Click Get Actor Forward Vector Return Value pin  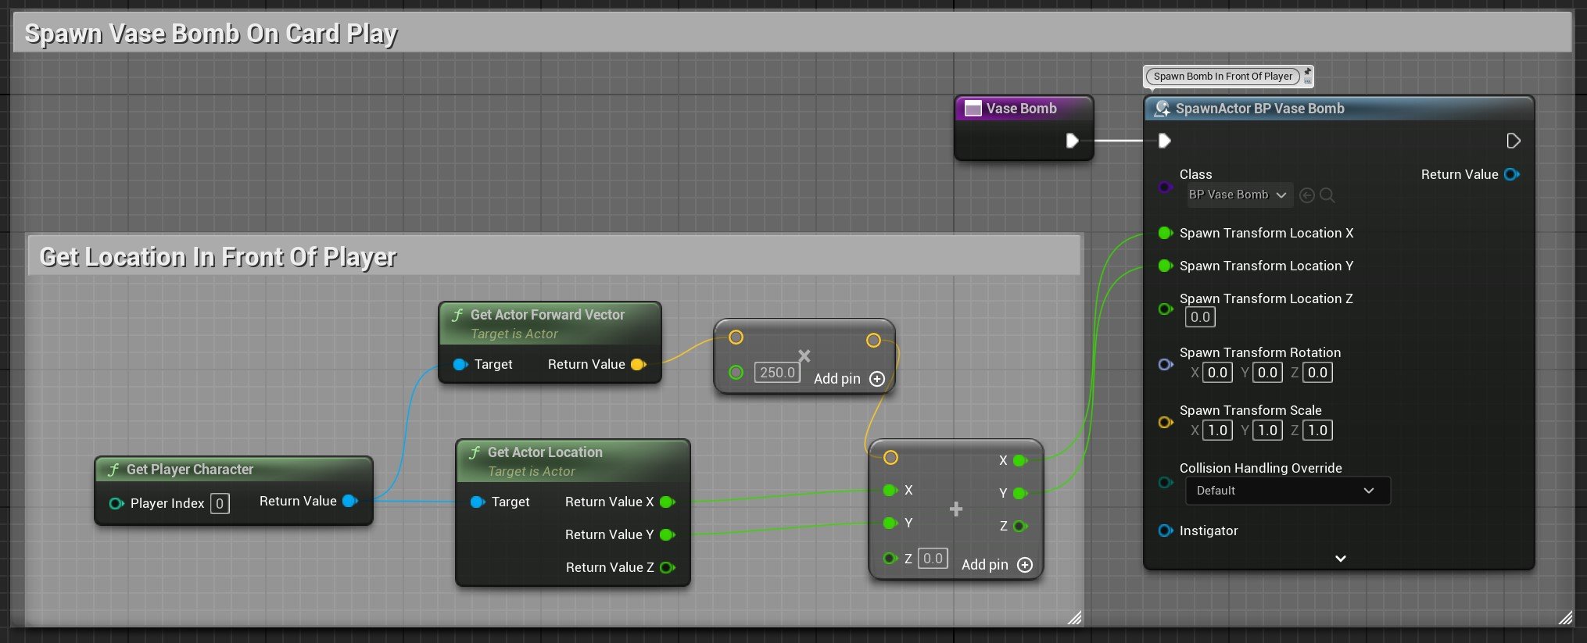(639, 364)
